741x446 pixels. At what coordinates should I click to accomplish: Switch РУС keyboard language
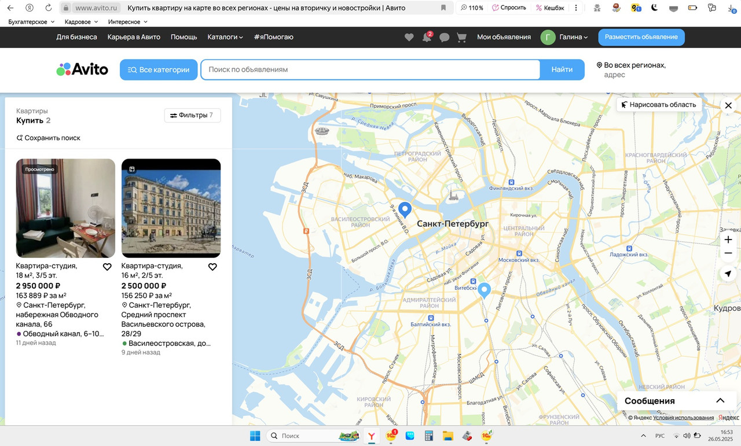pyautogui.click(x=660, y=436)
